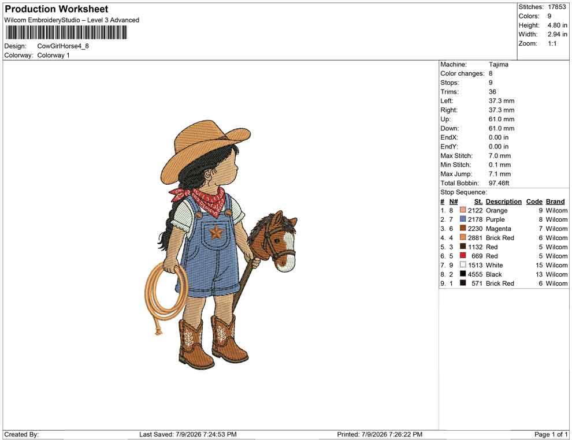Select the swatch in the 2881 Brick Red row

463,237
